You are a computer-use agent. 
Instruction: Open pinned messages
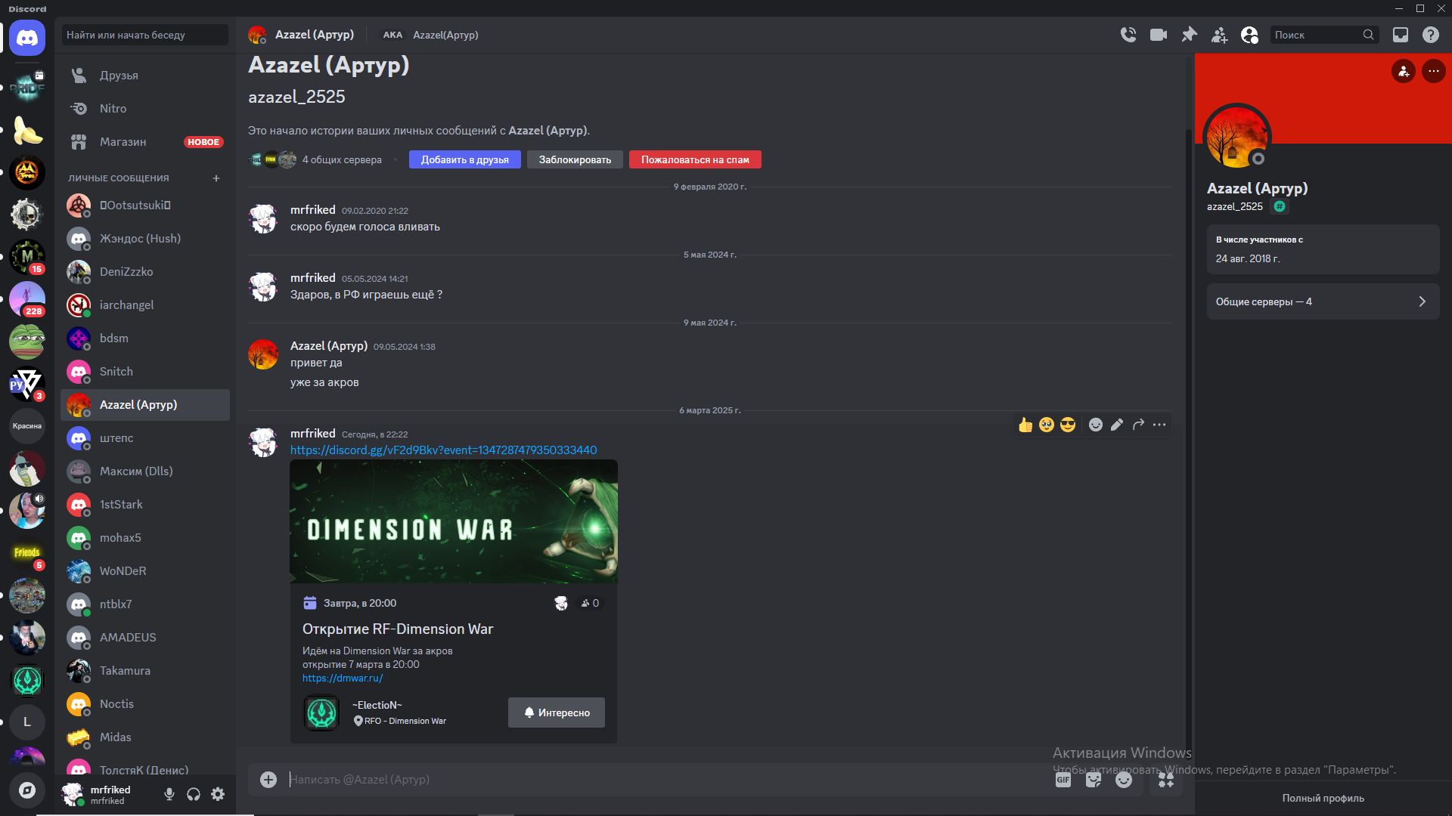point(1189,35)
